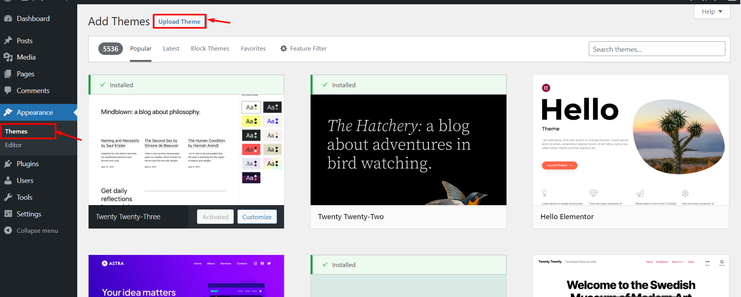Click the Users person icon
Image resolution: width=741 pixels, height=297 pixels.
pyautogui.click(x=8, y=180)
